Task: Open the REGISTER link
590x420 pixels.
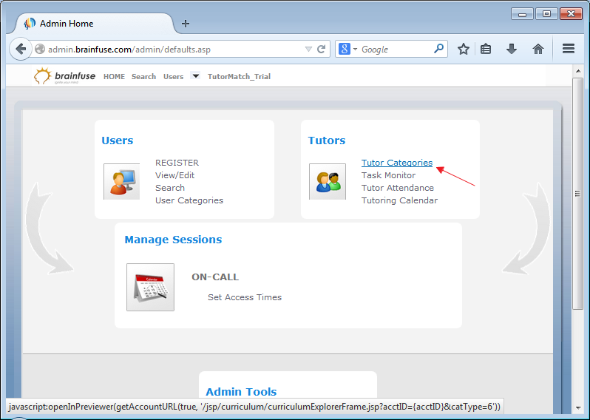Action: 177,163
